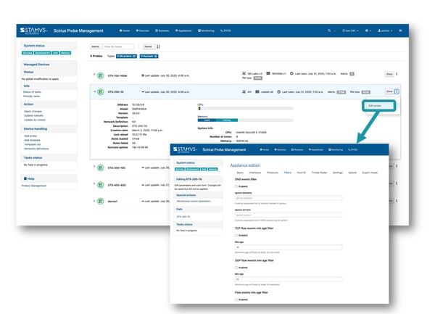Click network definition icon on STS-100-100M row

[x=244, y=73]
